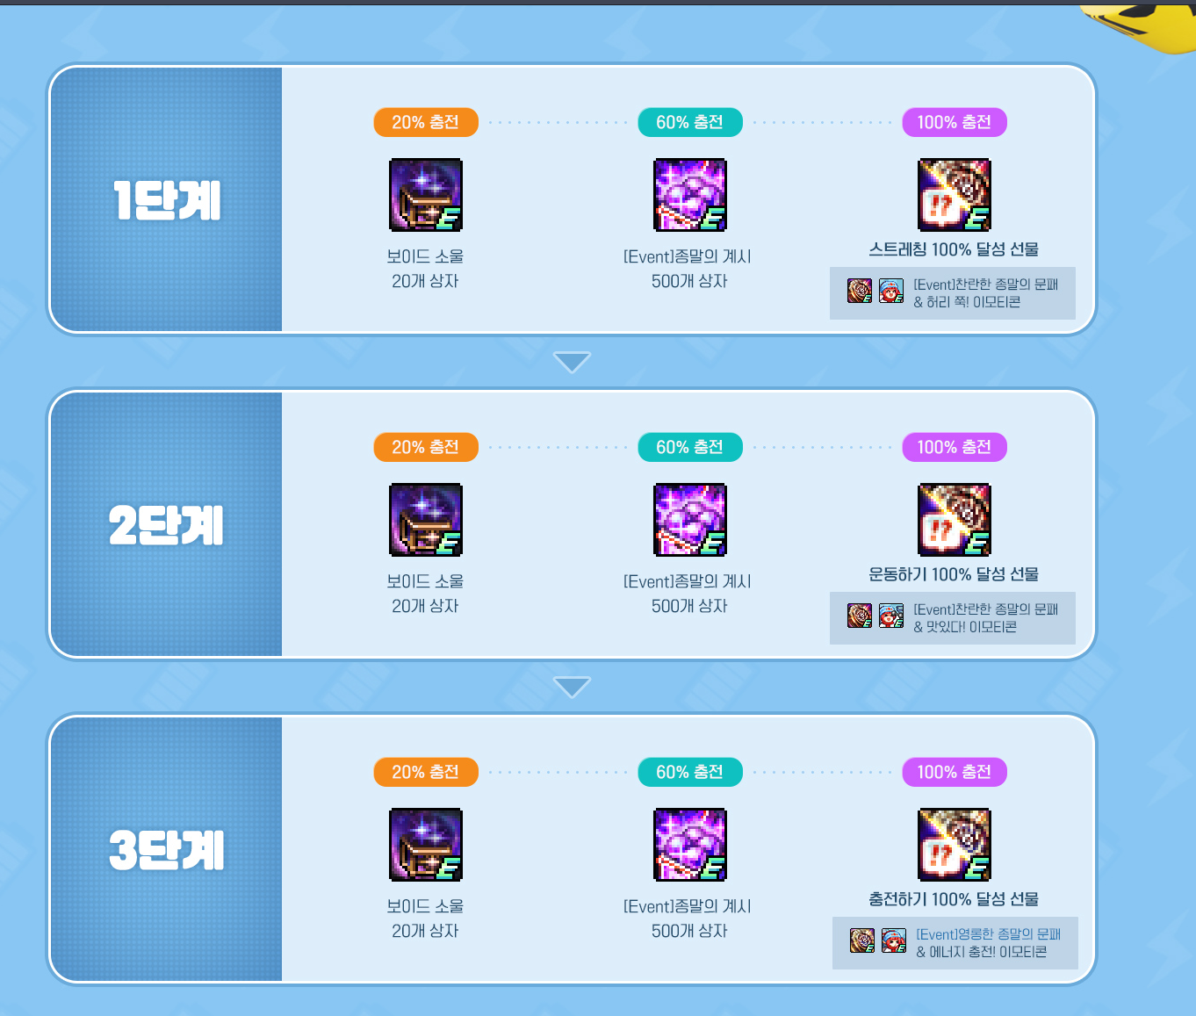Click the down arrow below 2단계 panel
1196x1016 pixels.
[x=573, y=687]
